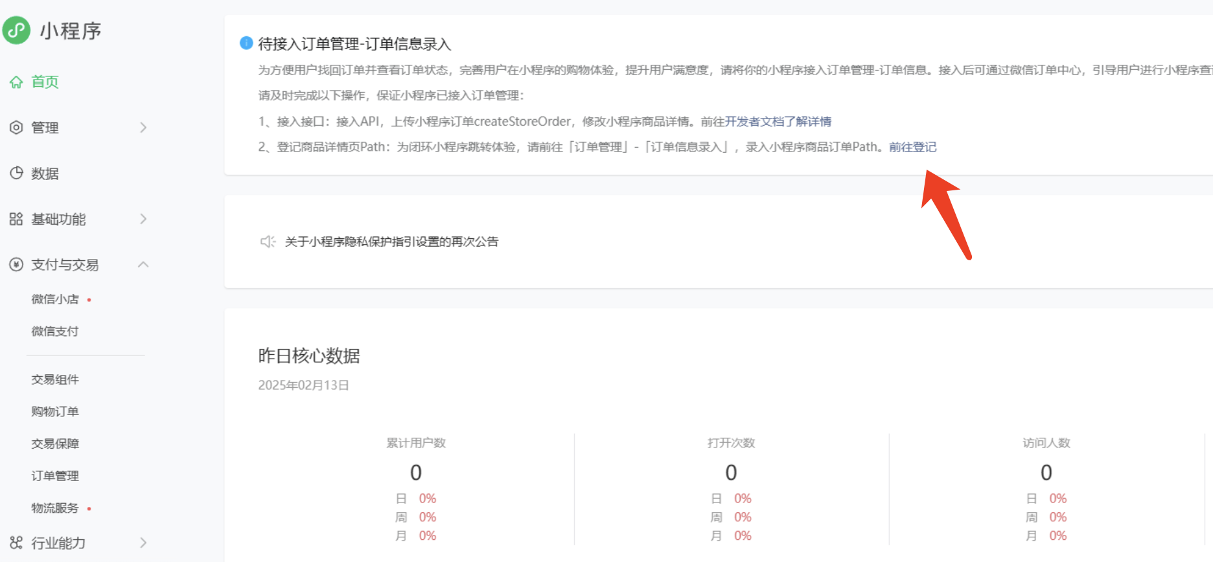Click the 管理 hexagon icon

tap(16, 128)
